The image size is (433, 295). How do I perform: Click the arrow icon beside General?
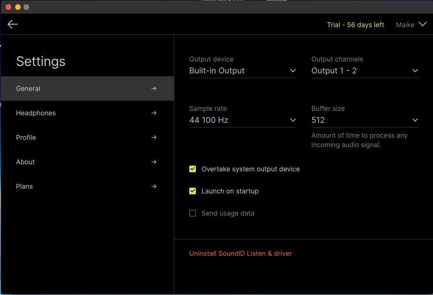154,88
